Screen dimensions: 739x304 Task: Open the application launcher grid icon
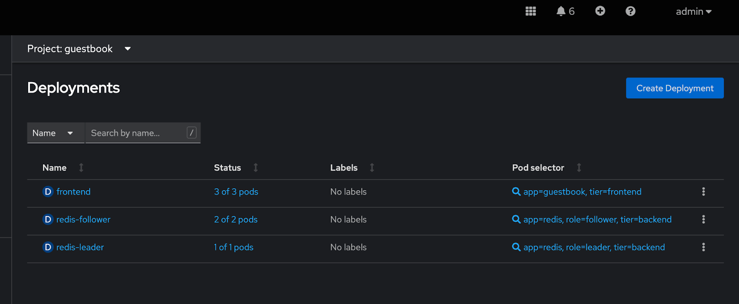pyautogui.click(x=531, y=11)
